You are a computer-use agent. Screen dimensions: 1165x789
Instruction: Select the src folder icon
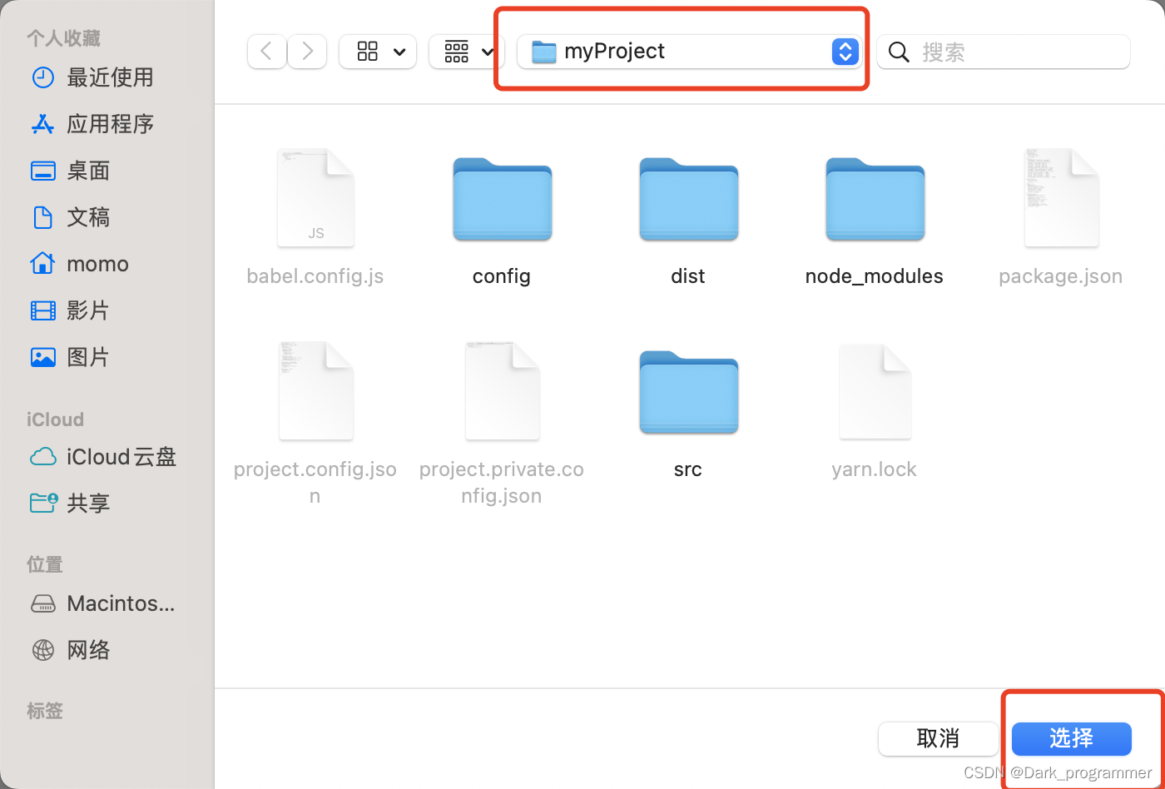click(x=688, y=392)
